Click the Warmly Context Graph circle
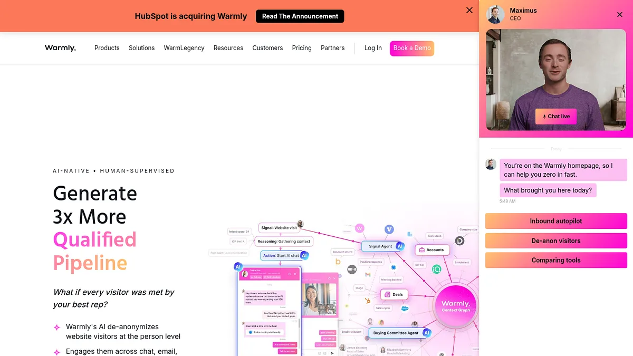Viewport: 633px width, 356px height. click(x=455, y=306)
